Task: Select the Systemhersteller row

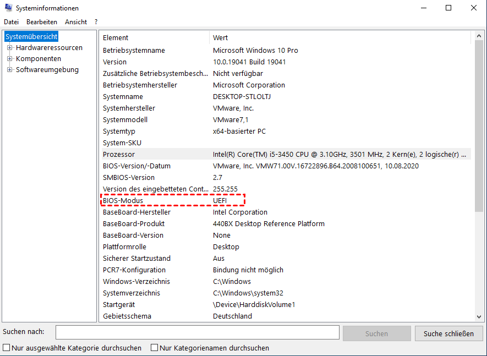Action: pos(286,108)
